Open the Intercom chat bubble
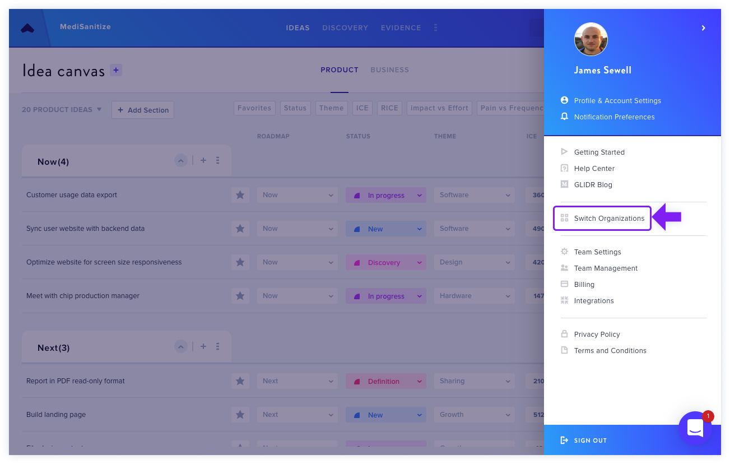 pyautogui.click(x=695, y=428)
